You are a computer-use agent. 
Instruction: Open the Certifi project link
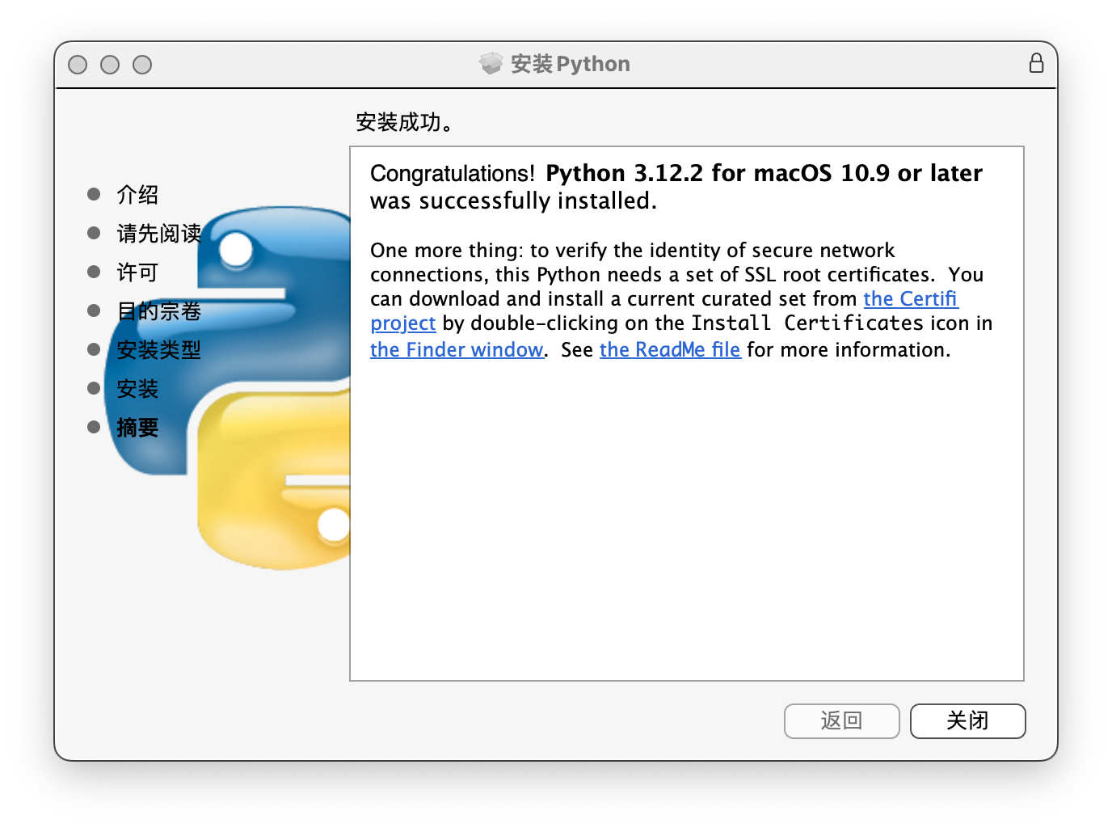tap(910, 298)
